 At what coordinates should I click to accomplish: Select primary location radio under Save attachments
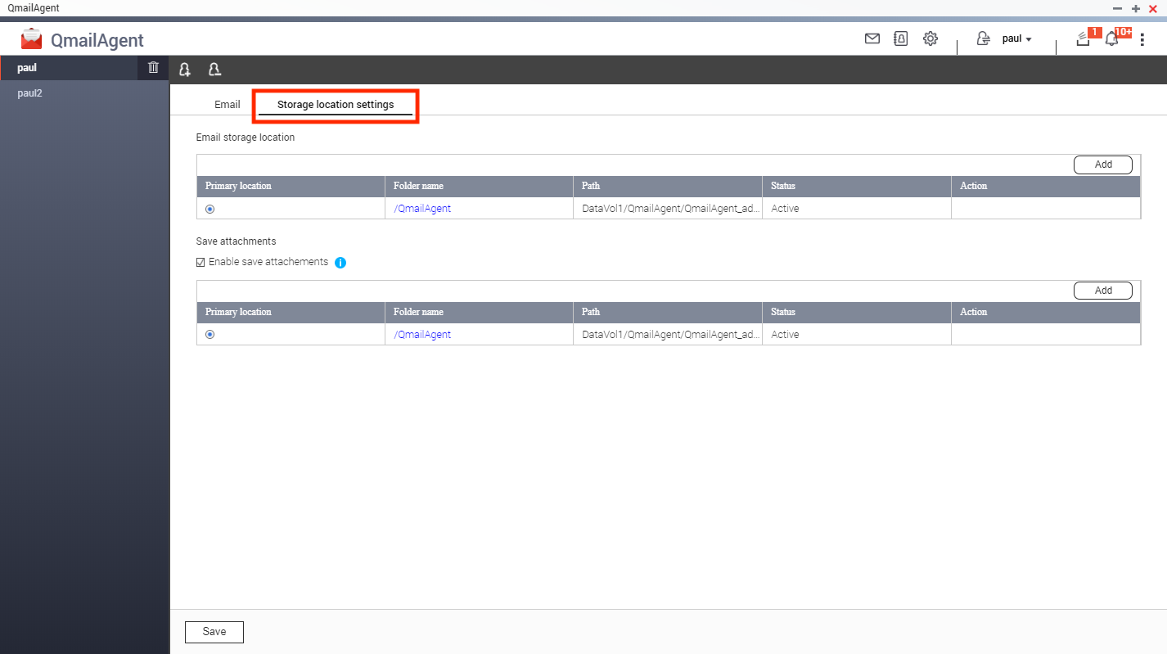[210, 335]
